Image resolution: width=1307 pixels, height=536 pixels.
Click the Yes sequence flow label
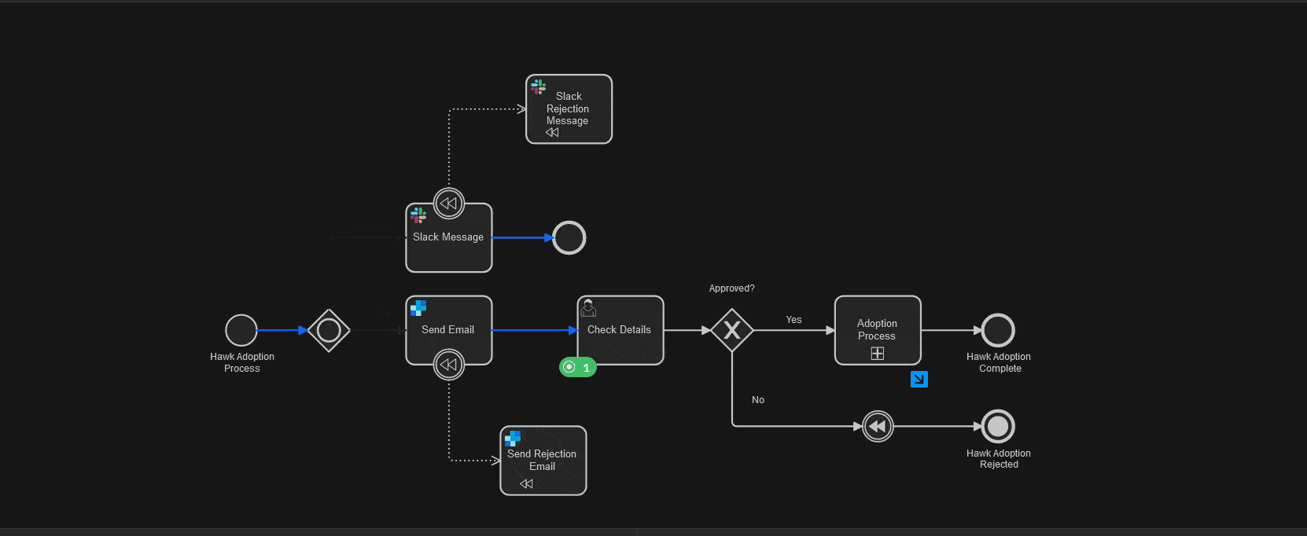pos(794,320)
